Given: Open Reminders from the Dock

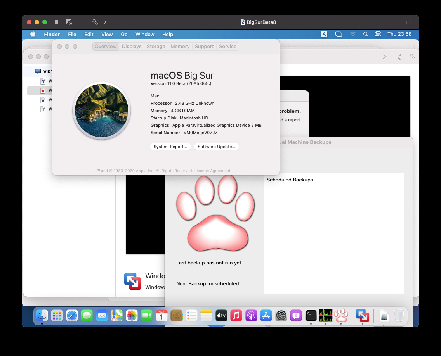Looking at the screenshot, I should coord(191,316).
